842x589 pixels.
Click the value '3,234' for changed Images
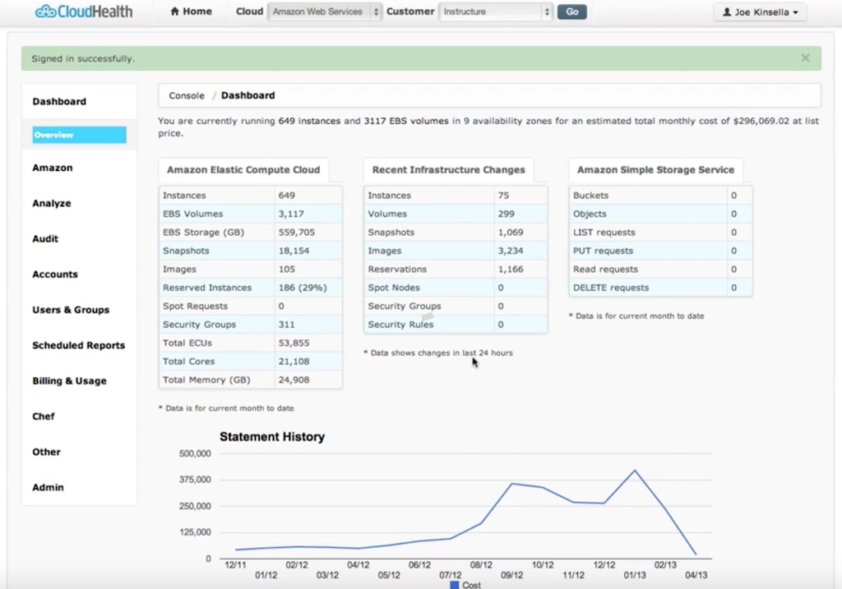point(510,251)
